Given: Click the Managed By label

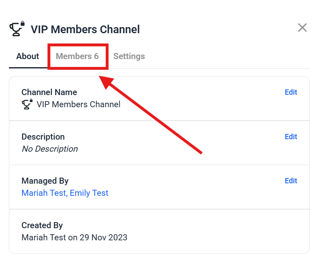Looking at the screenshot, I should [45, 181].
